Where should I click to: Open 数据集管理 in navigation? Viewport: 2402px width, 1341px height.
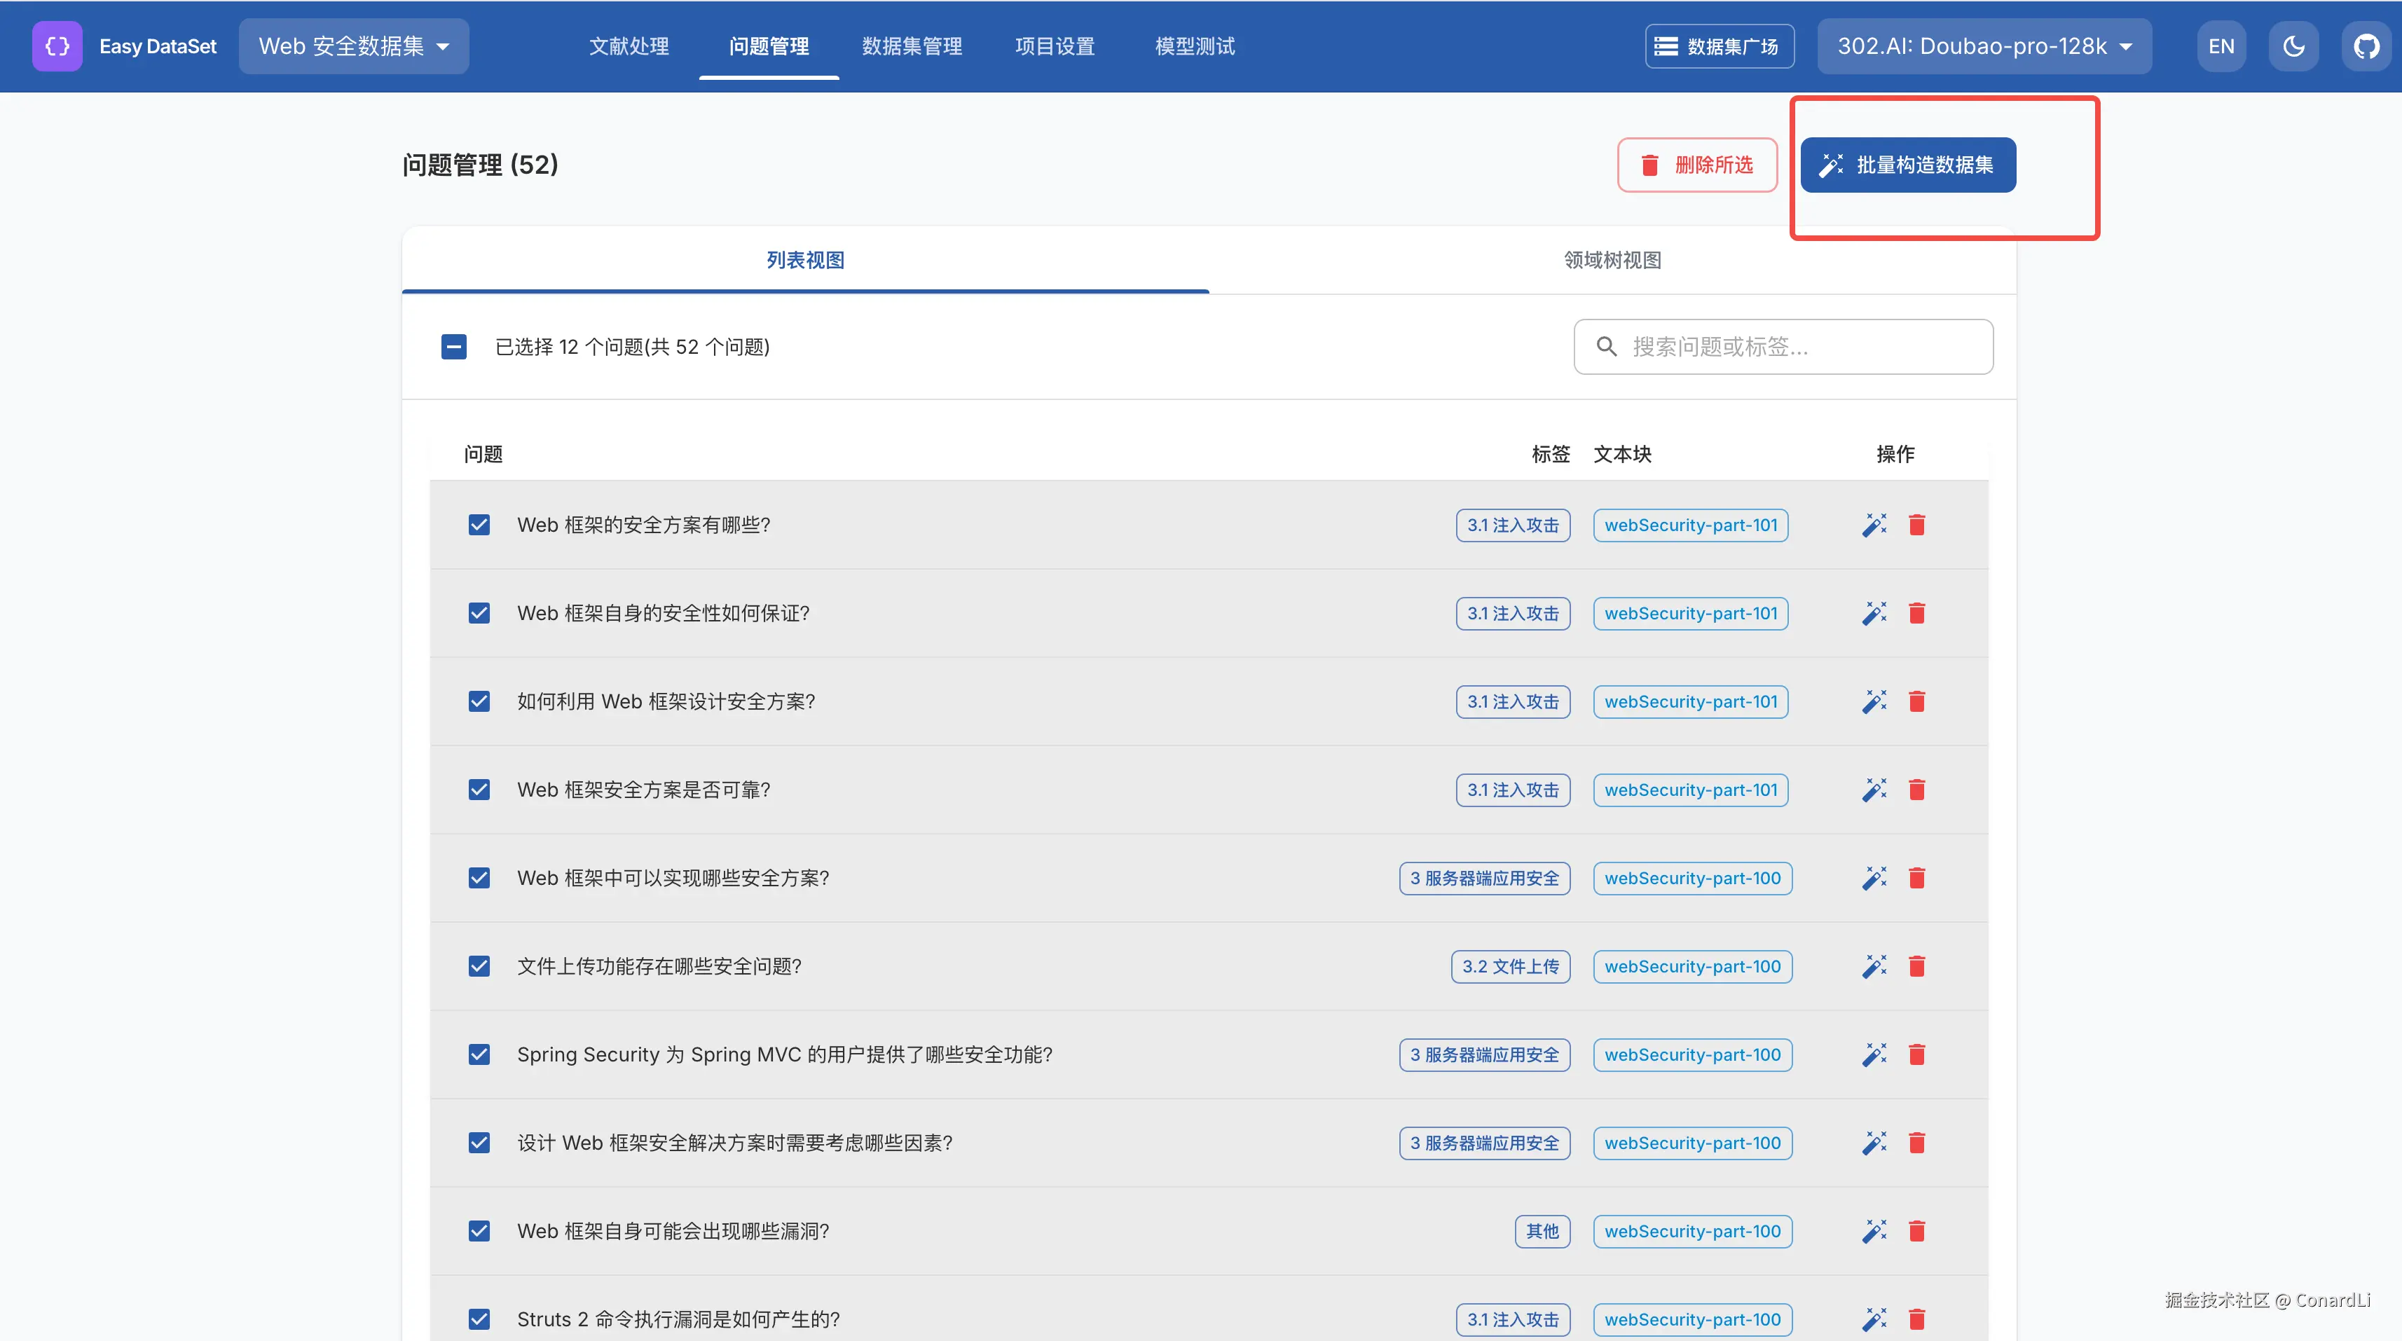coord(911,46)
